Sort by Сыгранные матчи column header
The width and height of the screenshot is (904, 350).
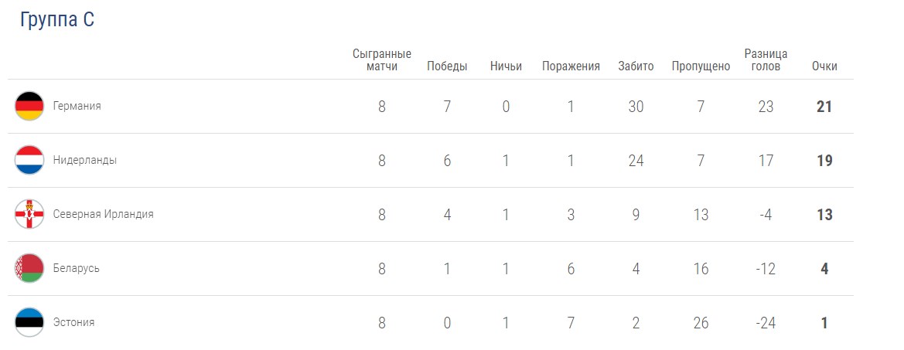[x=382, y=59]
